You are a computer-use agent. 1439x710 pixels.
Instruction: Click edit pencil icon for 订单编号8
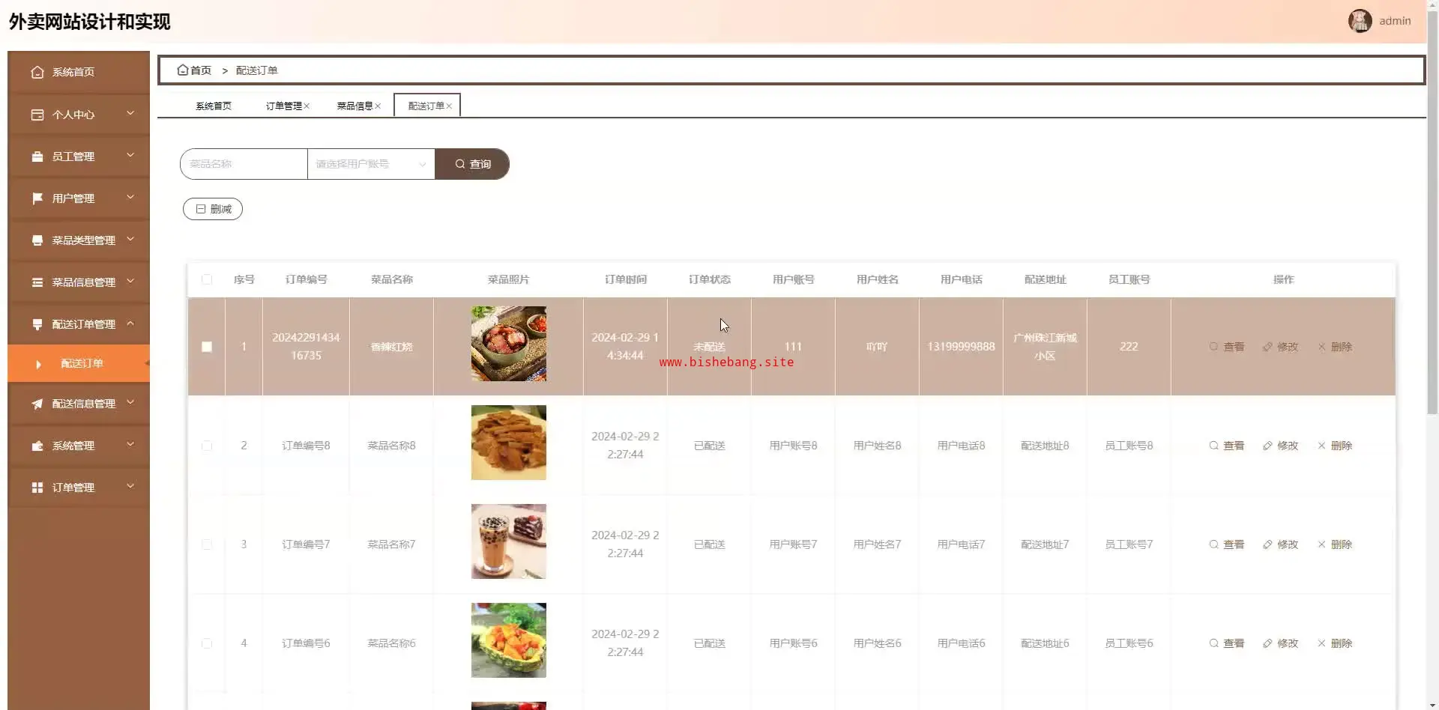click(1267, 446)
